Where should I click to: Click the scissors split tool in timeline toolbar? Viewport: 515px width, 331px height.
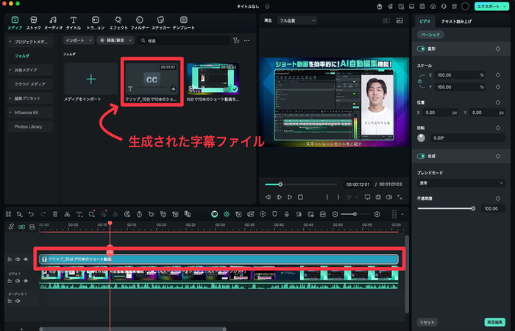67,214
